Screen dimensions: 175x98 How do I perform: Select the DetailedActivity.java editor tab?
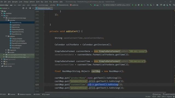point(44,8)
